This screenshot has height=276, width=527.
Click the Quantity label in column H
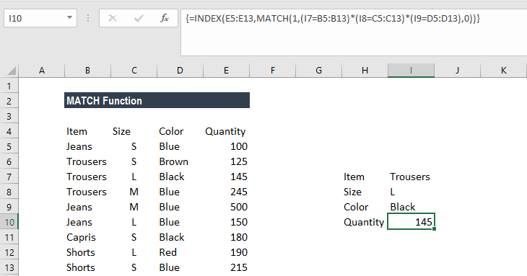(x=364, y=223)
